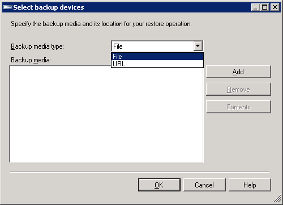Collapse the media type dropdown using its arrow
This screenshot has width=283, height=205.
pyautogui.click(x=198, y=46)
